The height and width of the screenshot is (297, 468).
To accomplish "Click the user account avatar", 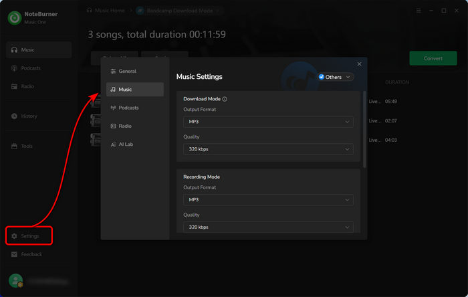I will pos(15,280).
